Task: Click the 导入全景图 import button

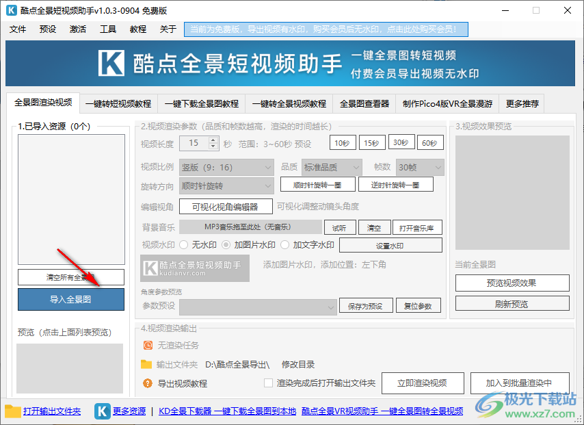Action: point(70,300)
